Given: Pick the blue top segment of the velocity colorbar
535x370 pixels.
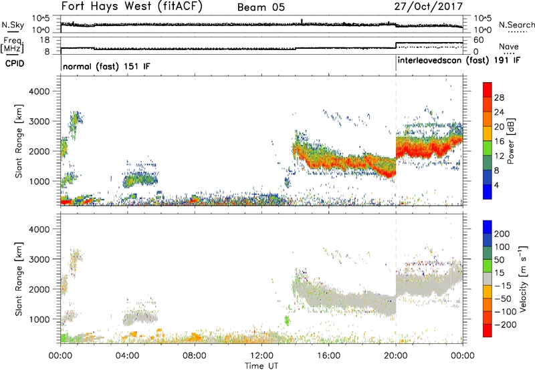Looking at the screenshot, I should tap(488, 227).
